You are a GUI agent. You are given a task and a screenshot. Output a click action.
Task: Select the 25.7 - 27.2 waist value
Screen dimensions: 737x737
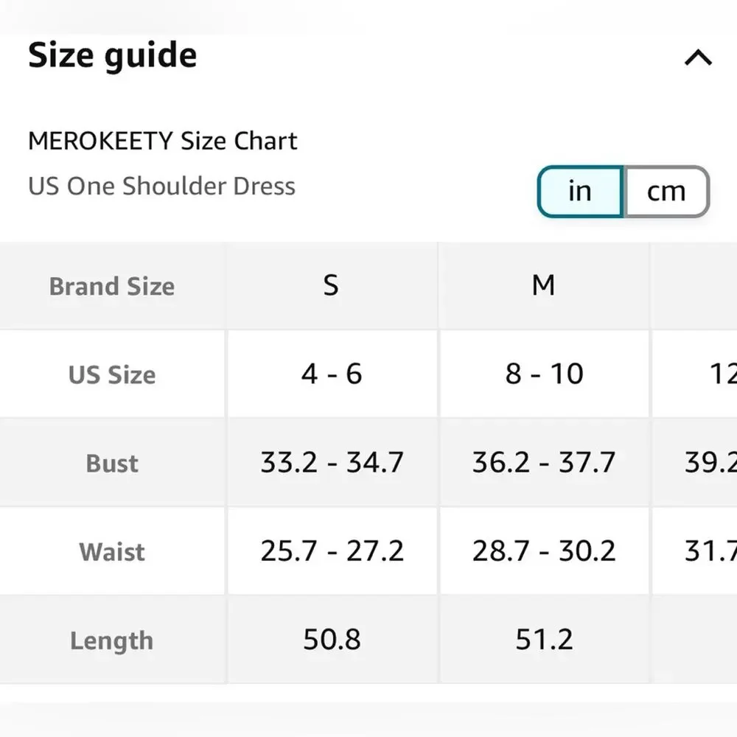coord(331,551)
